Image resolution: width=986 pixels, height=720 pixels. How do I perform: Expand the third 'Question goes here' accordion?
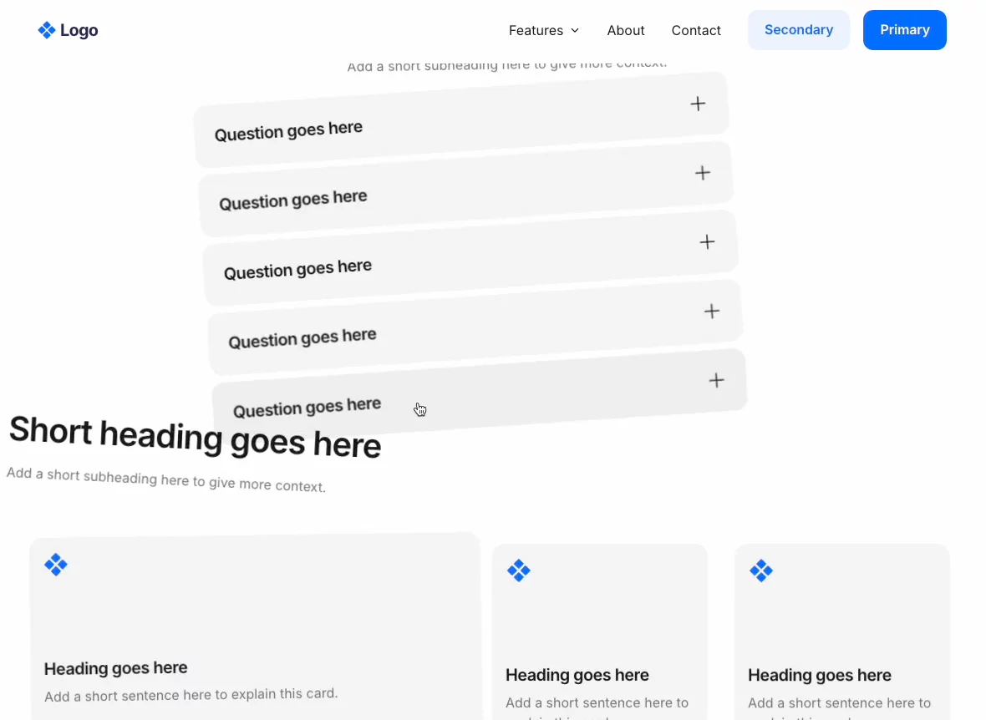tap(470, 258)
